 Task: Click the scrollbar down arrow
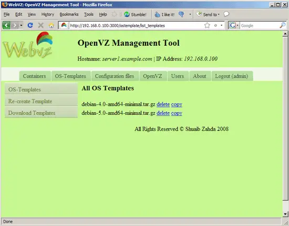[285, 214]
